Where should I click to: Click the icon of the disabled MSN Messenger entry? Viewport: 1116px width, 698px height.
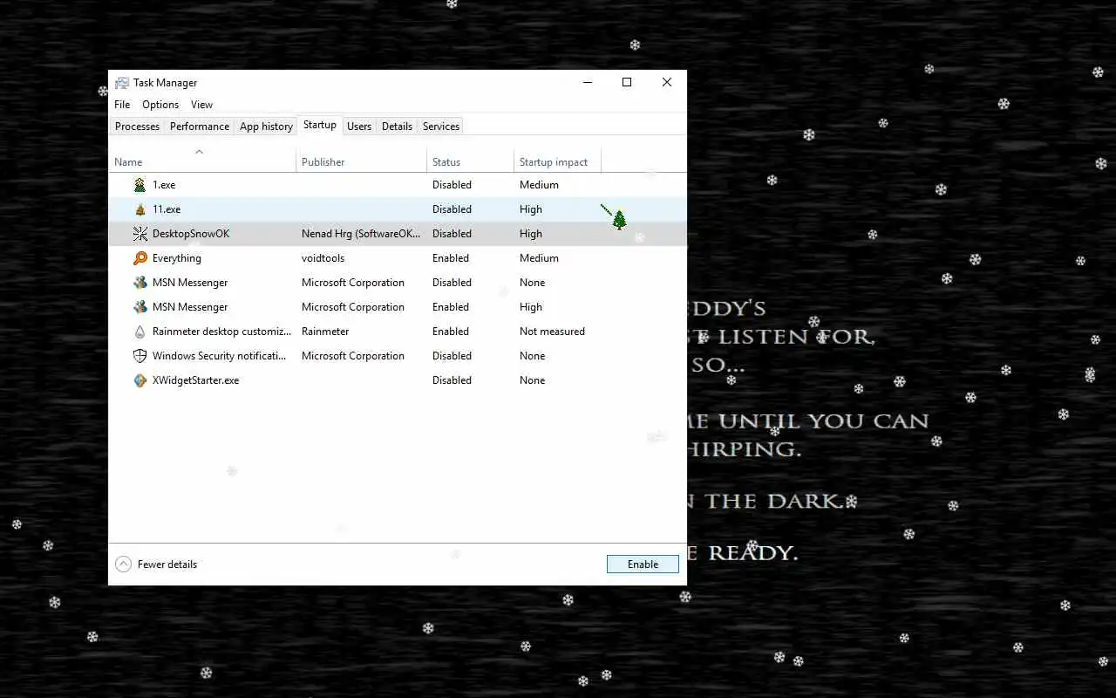pyautogui.click(x=139, y=283)
